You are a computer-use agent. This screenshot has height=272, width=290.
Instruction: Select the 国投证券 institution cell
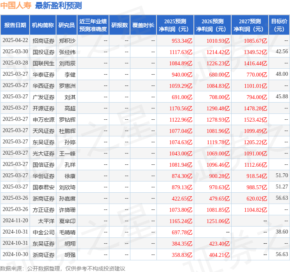click(44, 52)
